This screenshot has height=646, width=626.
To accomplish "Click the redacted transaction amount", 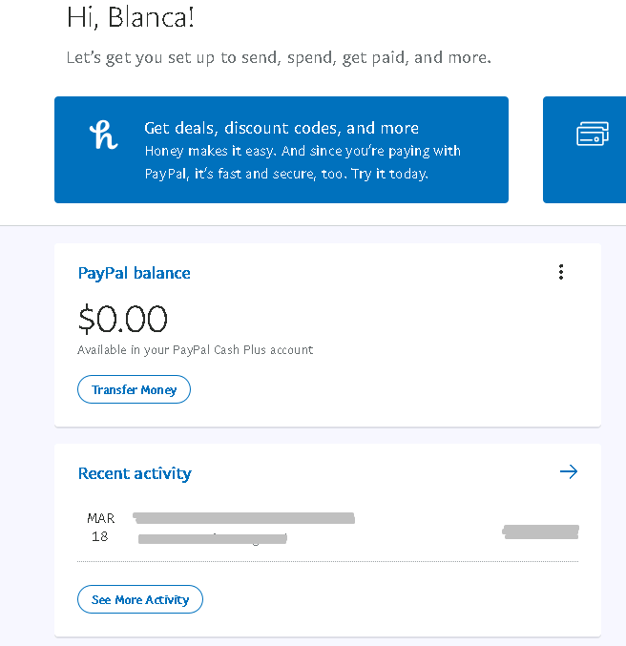I will tap(541, 531).
